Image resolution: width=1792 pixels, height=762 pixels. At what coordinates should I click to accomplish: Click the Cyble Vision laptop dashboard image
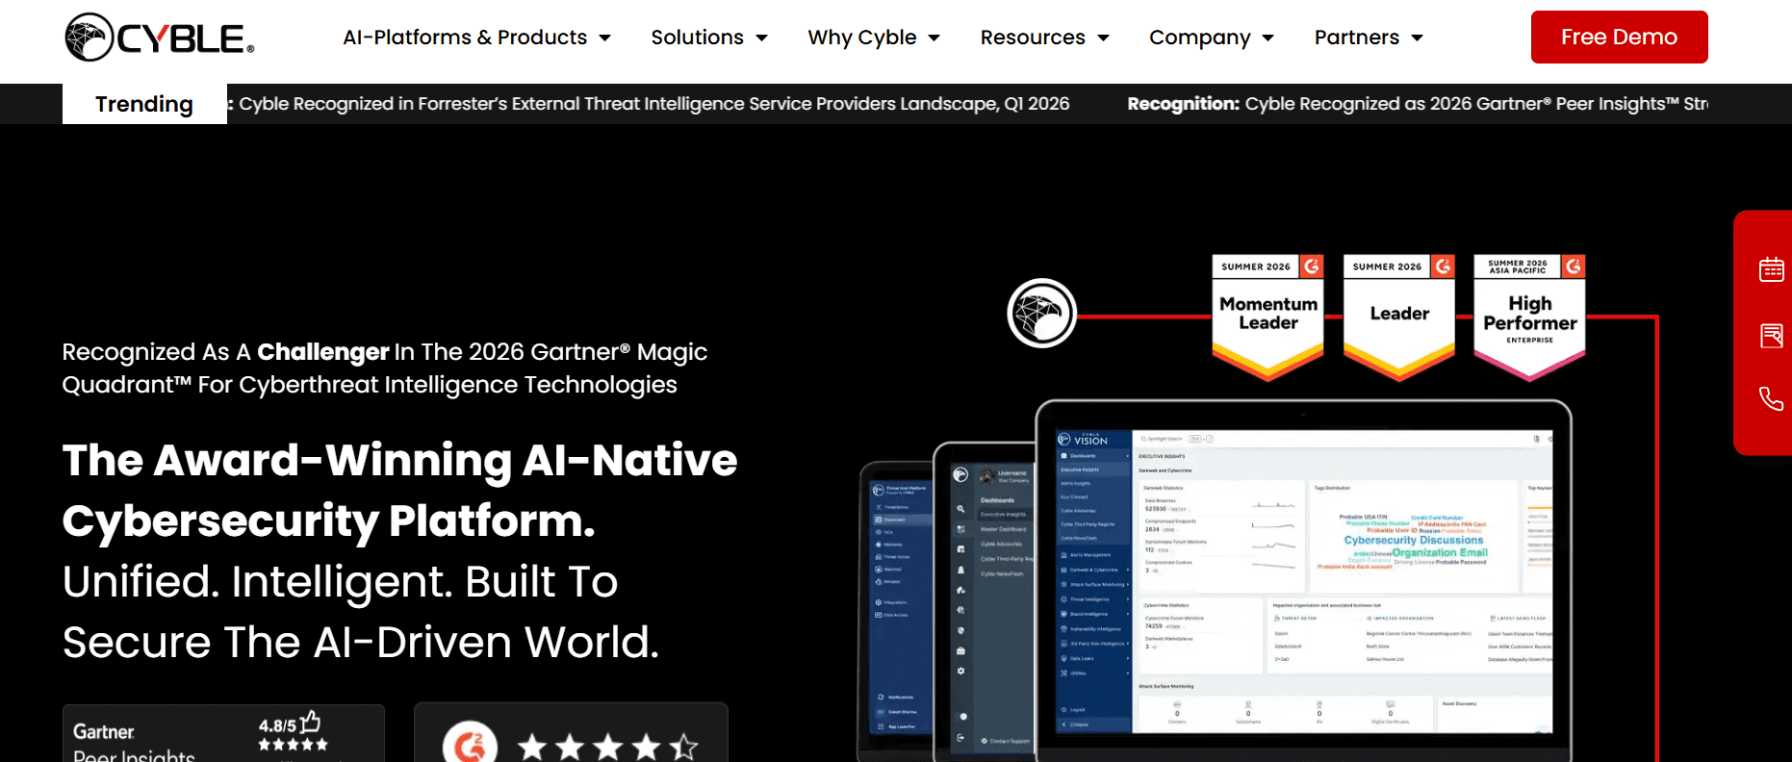[x=1303, y=582]
